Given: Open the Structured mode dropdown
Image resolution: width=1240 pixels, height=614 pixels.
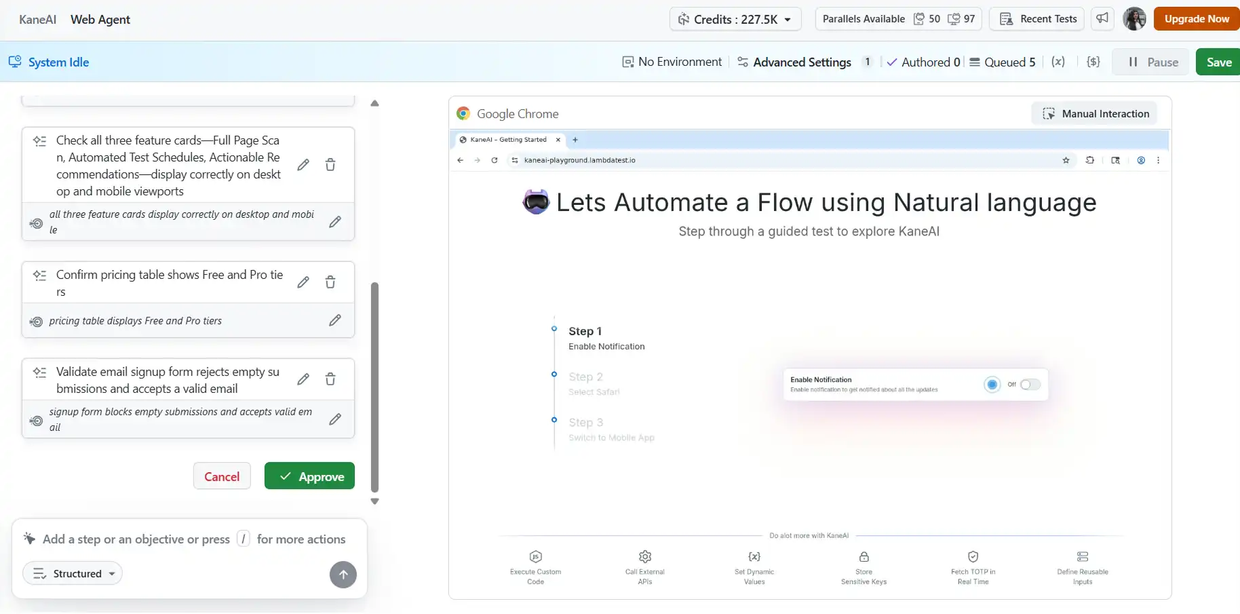Looking at the screenshot, I should [x=73, y=574].
